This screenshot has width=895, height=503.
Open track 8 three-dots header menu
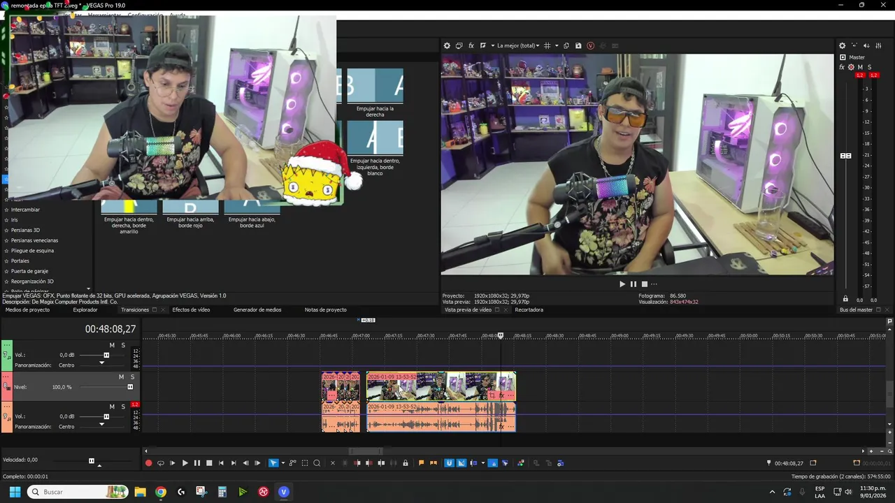6,378
